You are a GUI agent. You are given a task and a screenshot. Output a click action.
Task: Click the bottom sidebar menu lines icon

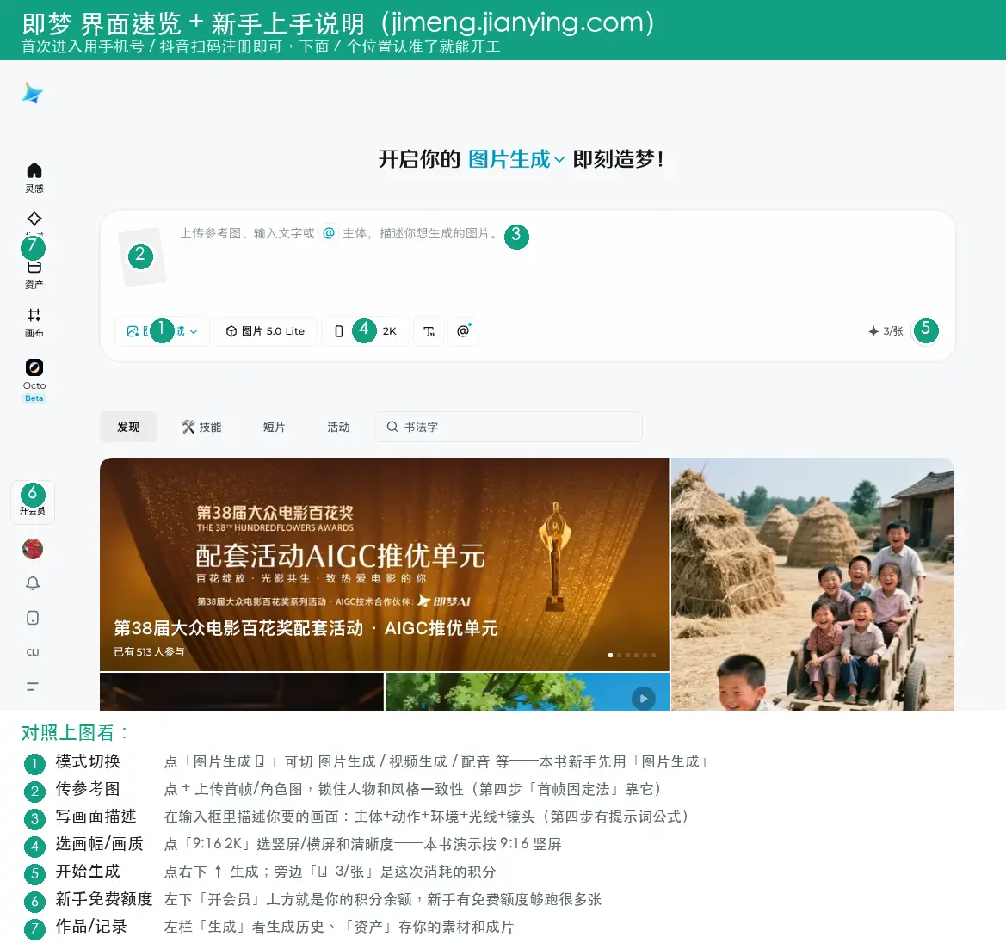[33, 687]
